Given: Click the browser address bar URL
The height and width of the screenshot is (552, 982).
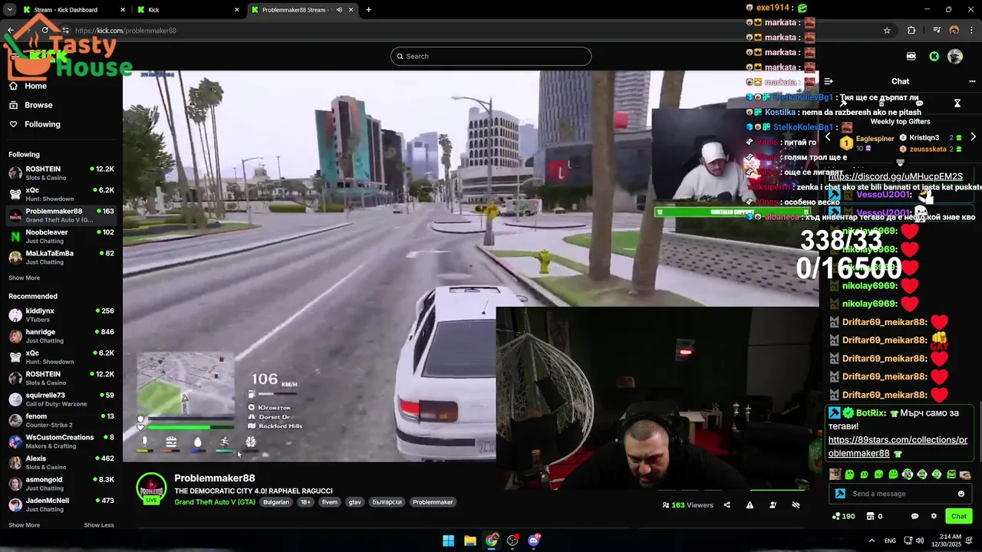Looking at the screenshot, I should tap(126, 31).
